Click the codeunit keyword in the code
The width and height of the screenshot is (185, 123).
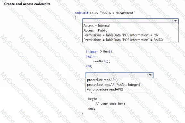81,13
